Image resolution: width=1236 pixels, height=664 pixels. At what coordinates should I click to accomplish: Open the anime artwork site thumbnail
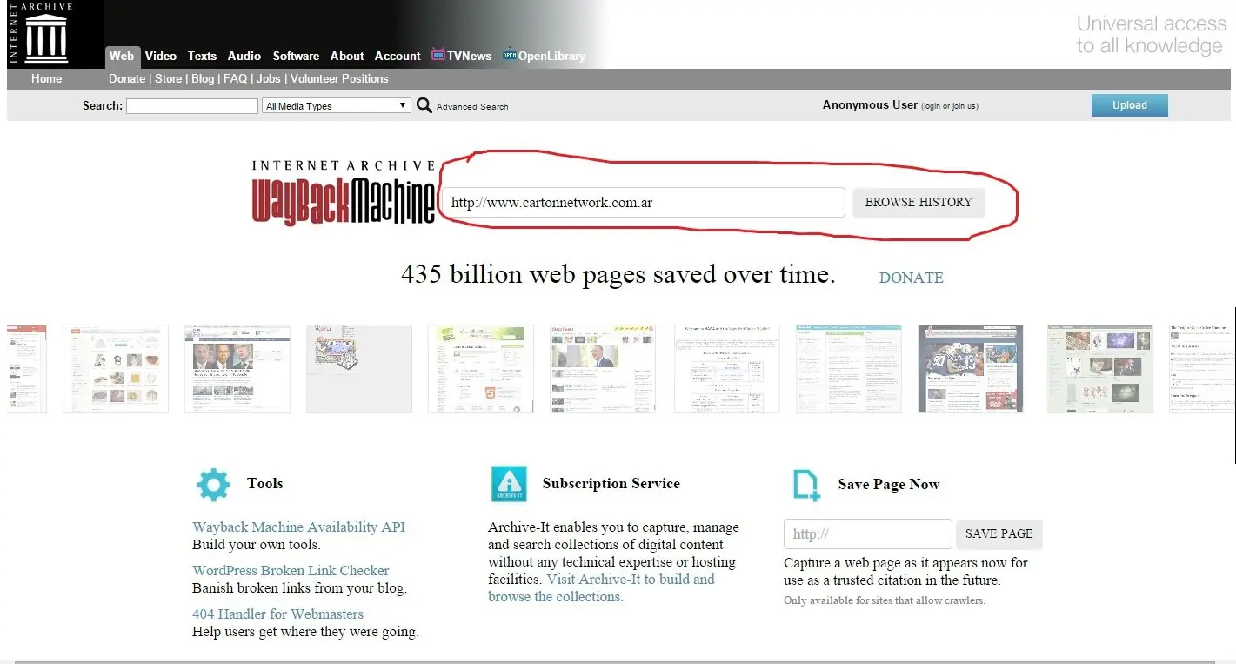click(1100, 369)
